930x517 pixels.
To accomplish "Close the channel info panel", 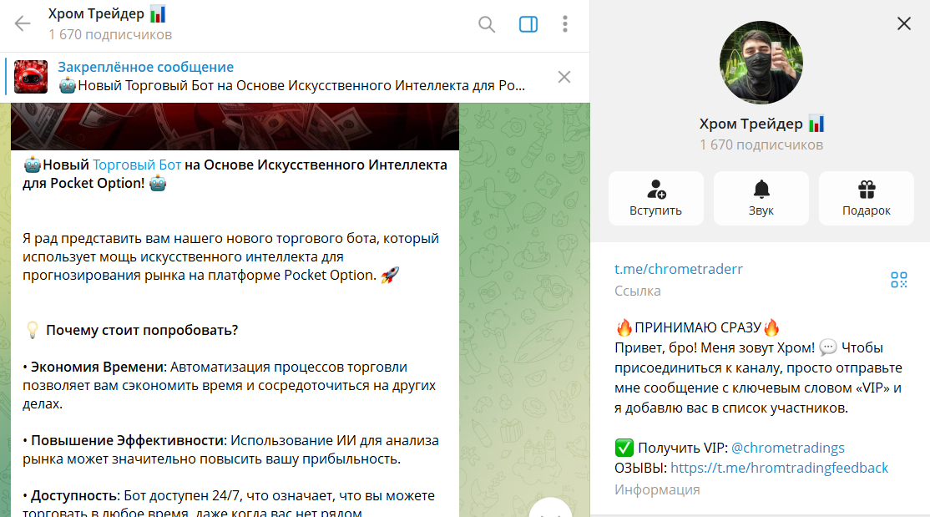I will coord(904,24).
